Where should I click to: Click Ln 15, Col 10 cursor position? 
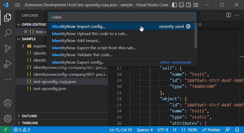click(121, 130)
